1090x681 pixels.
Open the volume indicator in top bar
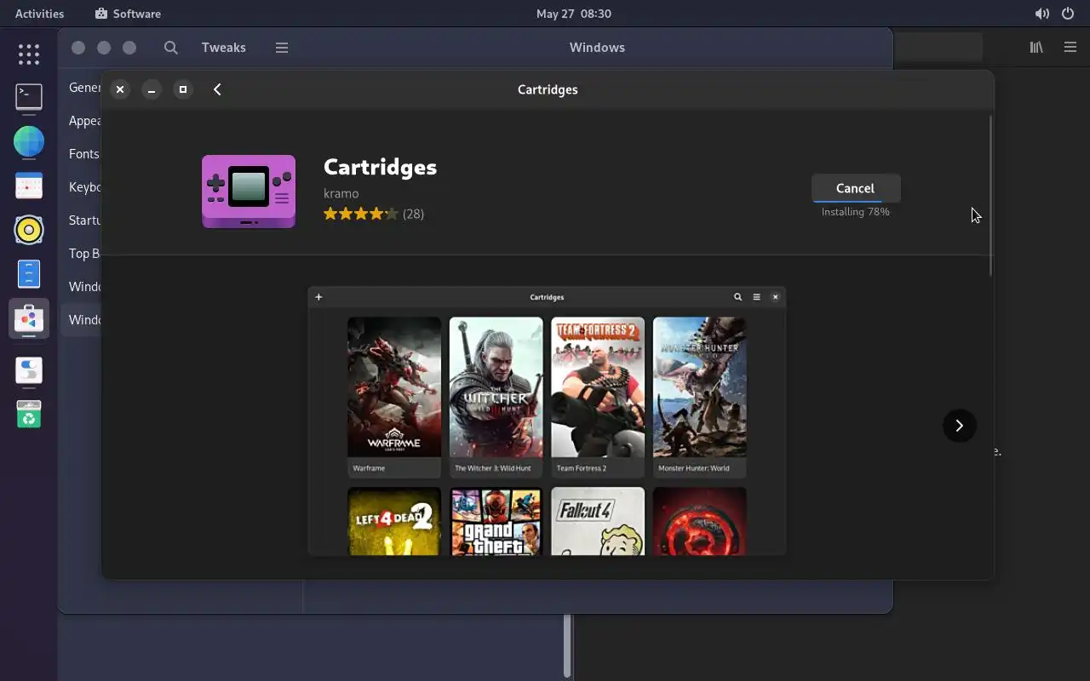coord(1041,14)
